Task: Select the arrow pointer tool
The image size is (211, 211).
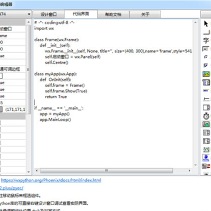Action: point(206,24)
